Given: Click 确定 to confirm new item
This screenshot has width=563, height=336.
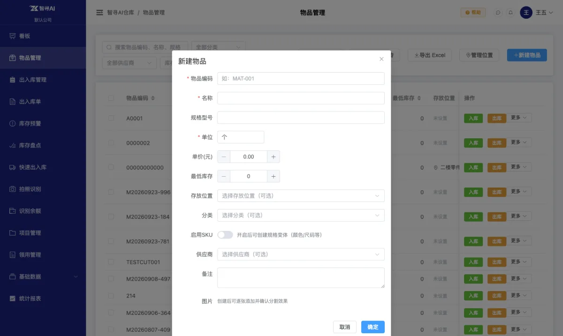Looking at the screenshot, I should pos(373,327).
